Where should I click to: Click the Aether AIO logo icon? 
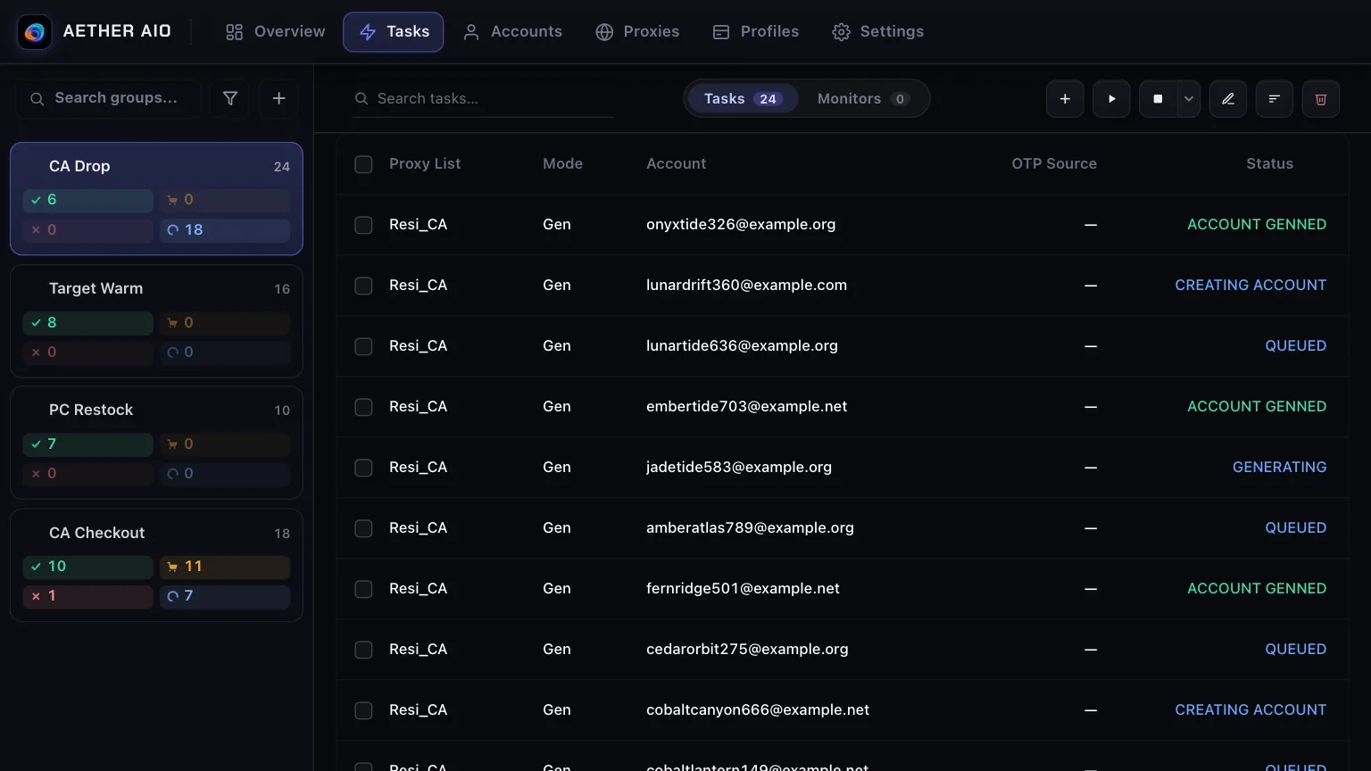(x=35, y=32)
